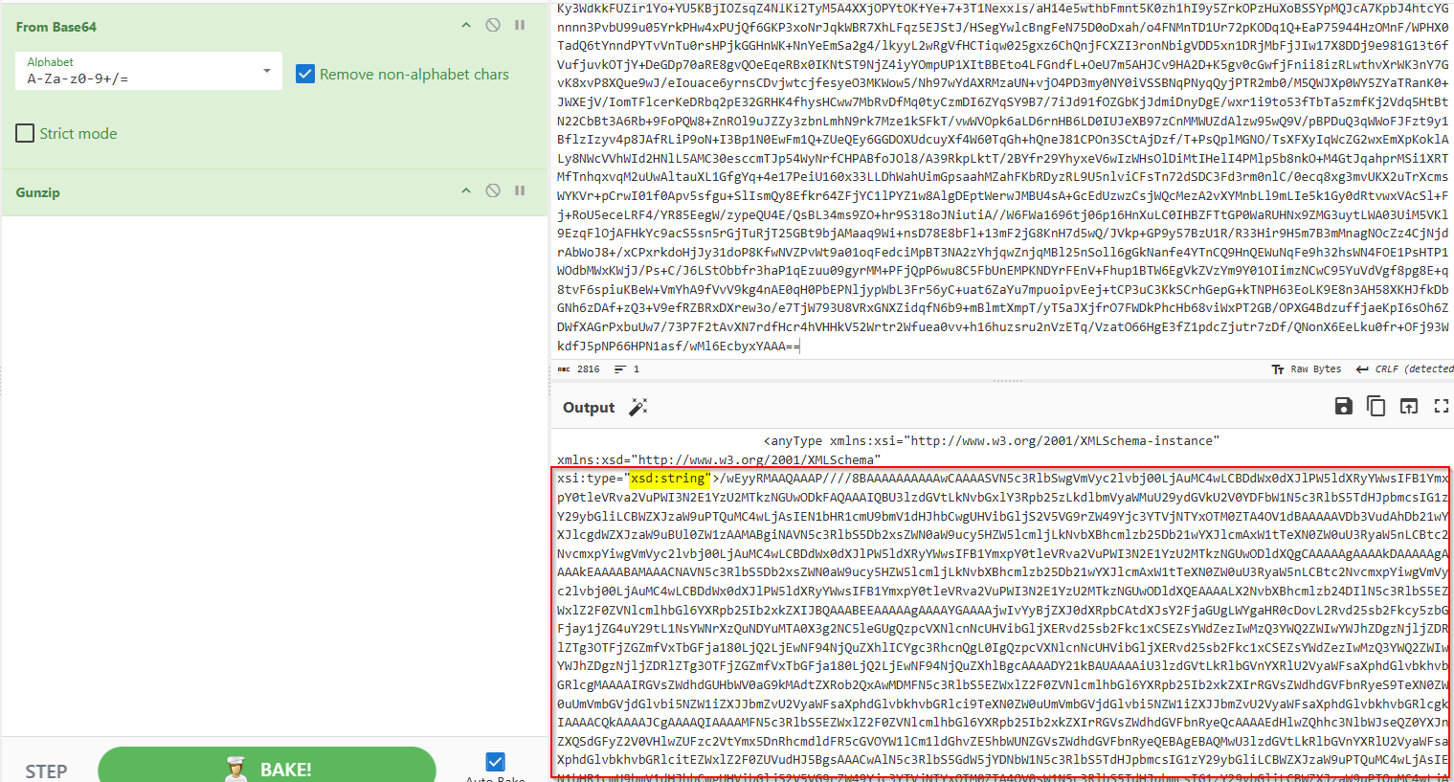Collapse the Gunzip operation panel
The height and width of the screenshot is (782, 1454).
[466, 191]
